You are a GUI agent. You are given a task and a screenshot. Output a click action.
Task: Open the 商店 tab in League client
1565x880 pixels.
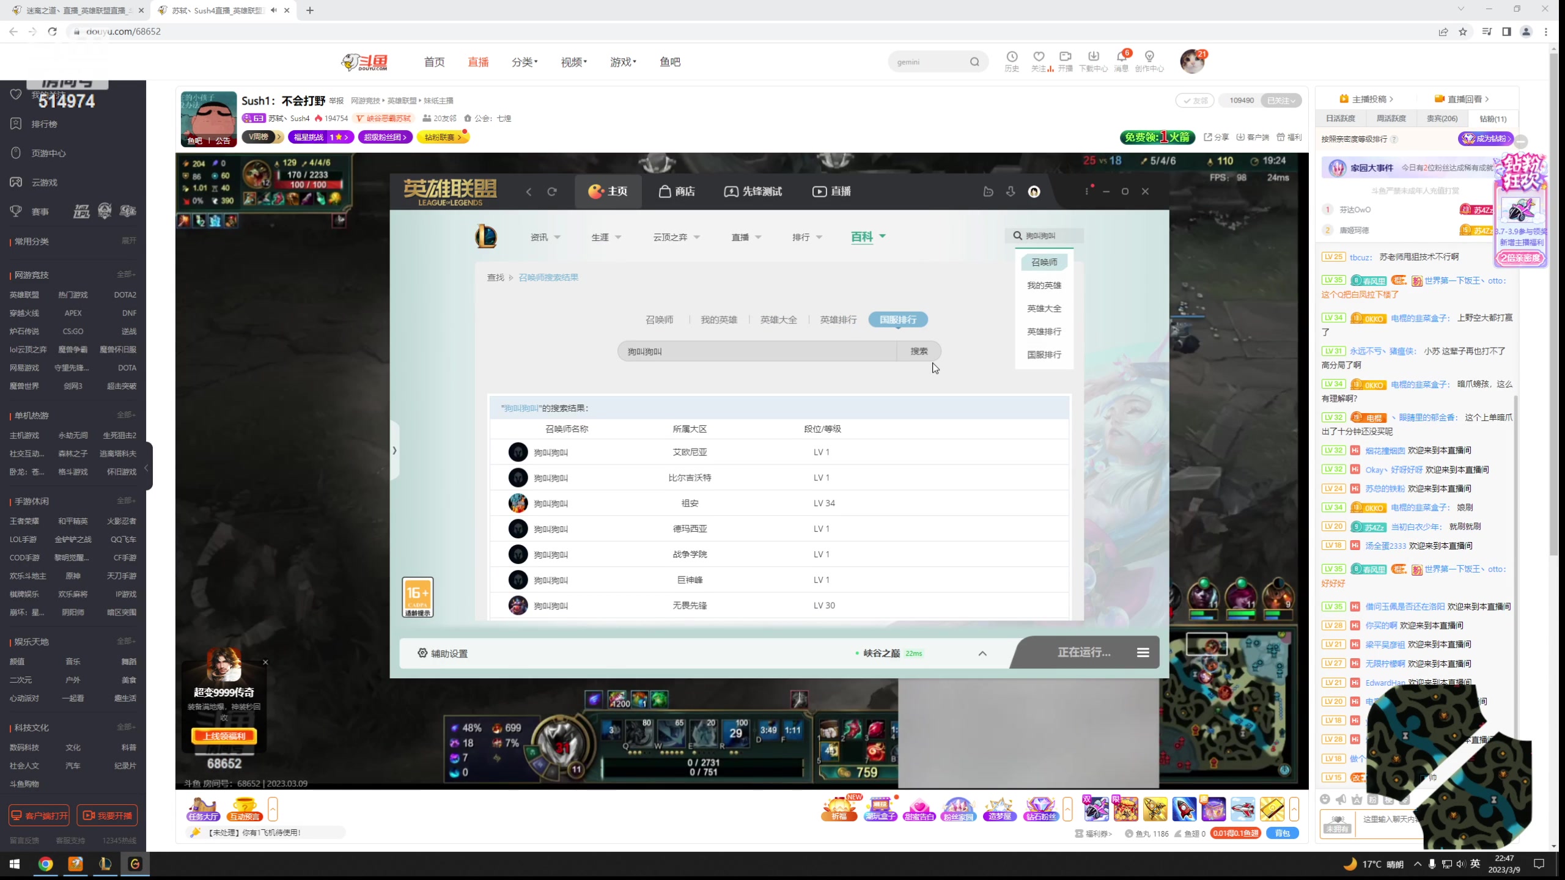[x=677, y=192]
